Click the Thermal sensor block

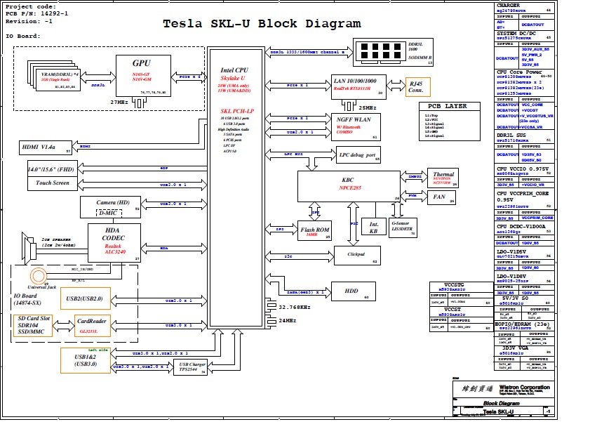[443, 178]
